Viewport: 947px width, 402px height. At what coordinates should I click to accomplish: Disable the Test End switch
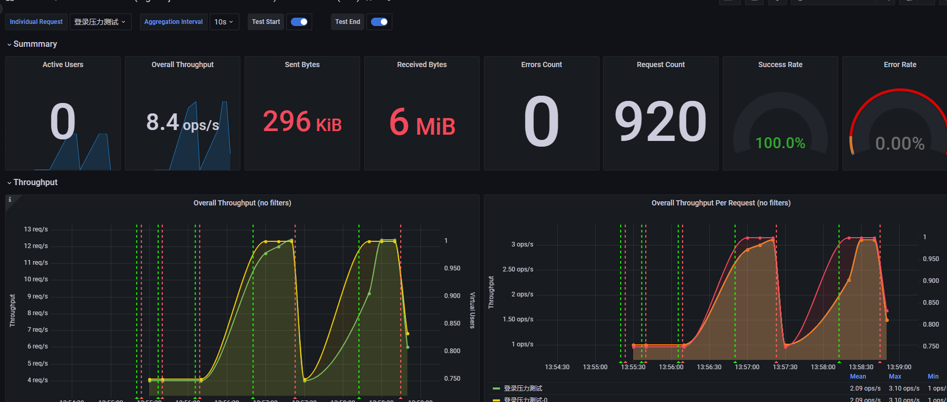[379, 22]
